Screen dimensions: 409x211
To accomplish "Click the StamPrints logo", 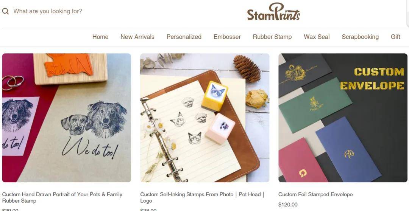I will click(x=274, y=12).
